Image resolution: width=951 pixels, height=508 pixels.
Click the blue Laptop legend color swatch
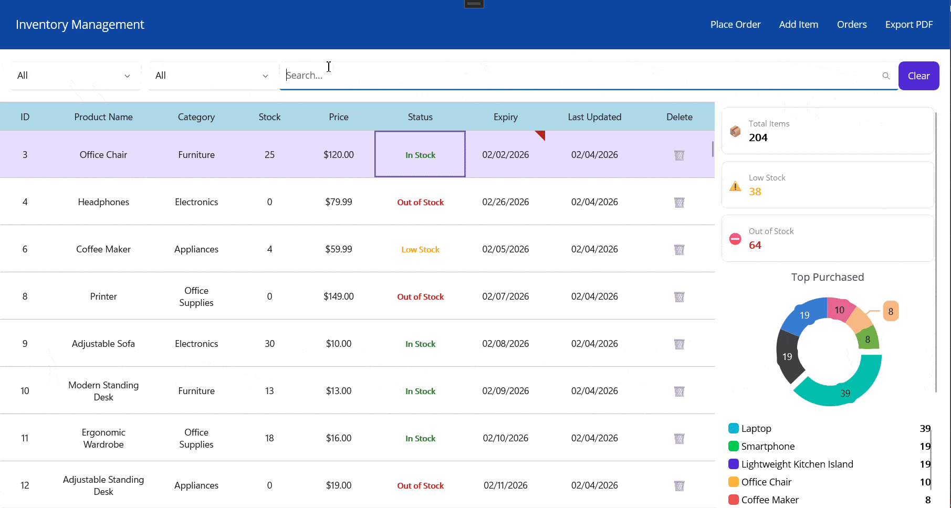(x=733, y=428)
